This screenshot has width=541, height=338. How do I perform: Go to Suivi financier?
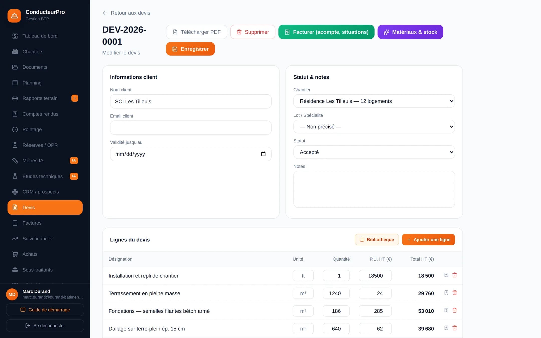click(45, 239)
